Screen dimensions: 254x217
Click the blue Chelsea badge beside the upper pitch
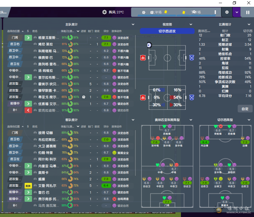192,58
